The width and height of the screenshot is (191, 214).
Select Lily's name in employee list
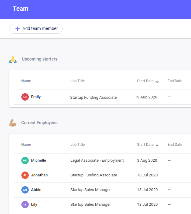[x=34, y=205]
